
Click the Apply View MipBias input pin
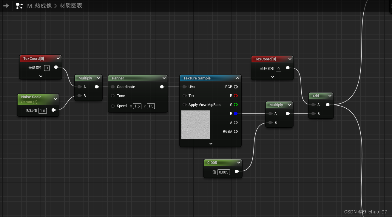pyautogui.click(x=184, y=105)
